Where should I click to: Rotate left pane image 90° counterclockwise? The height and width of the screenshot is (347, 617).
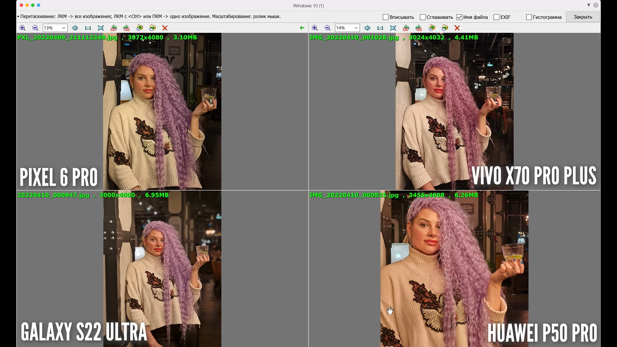(113, 28)
